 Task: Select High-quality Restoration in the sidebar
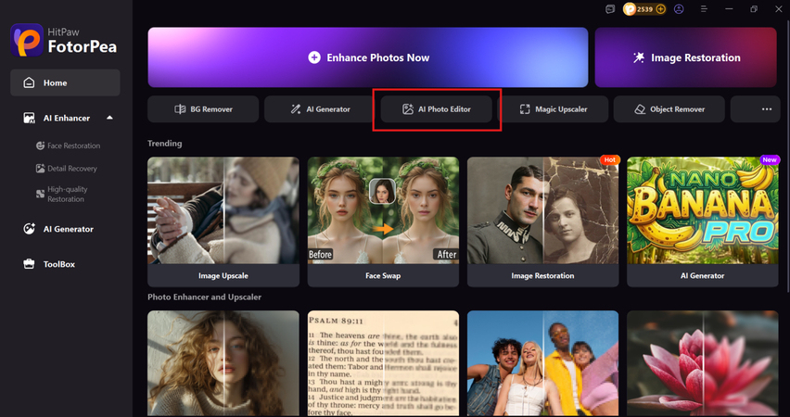pos(68,194)
